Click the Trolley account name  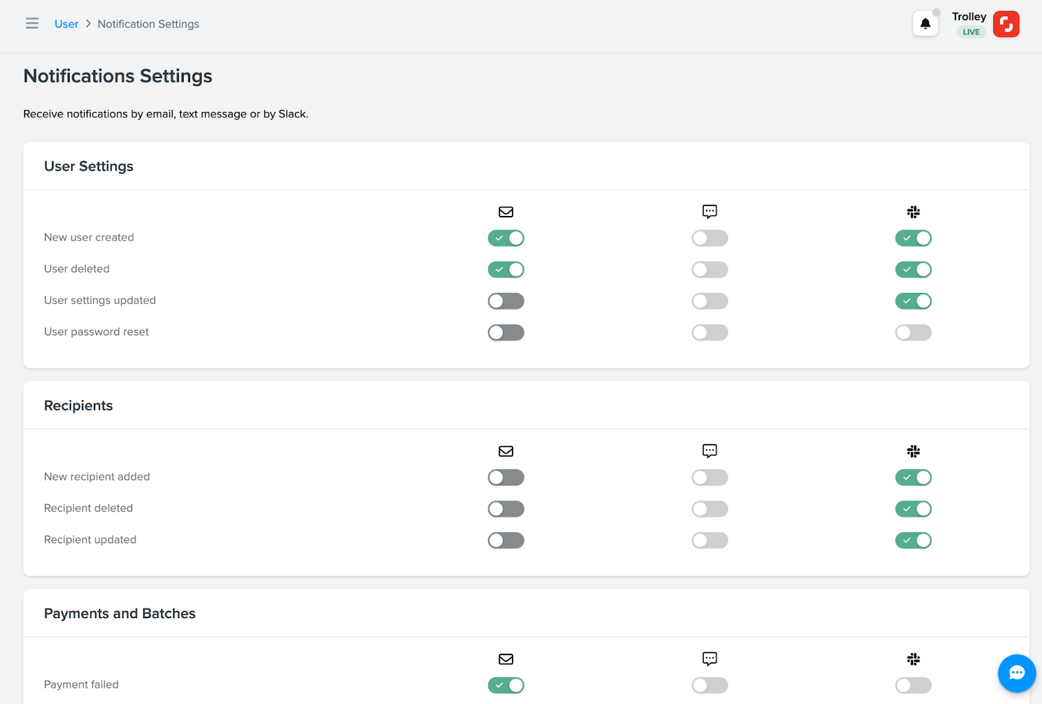[x=968, y=17]
